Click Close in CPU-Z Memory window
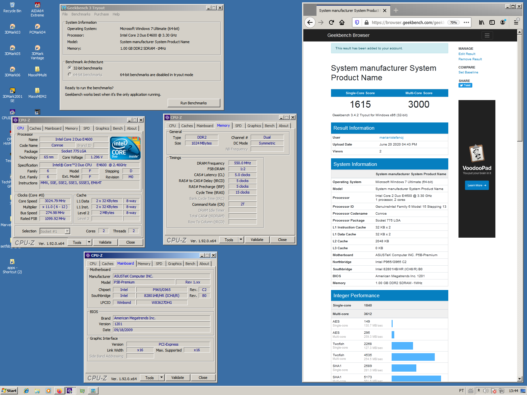The width and height of the screenshot is (527, 395). (x=282, y=240)
